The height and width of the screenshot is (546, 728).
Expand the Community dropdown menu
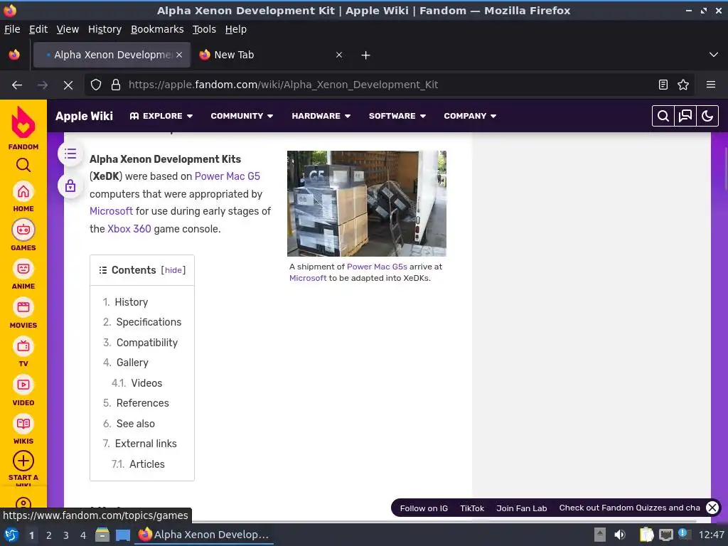click(242, 116)
